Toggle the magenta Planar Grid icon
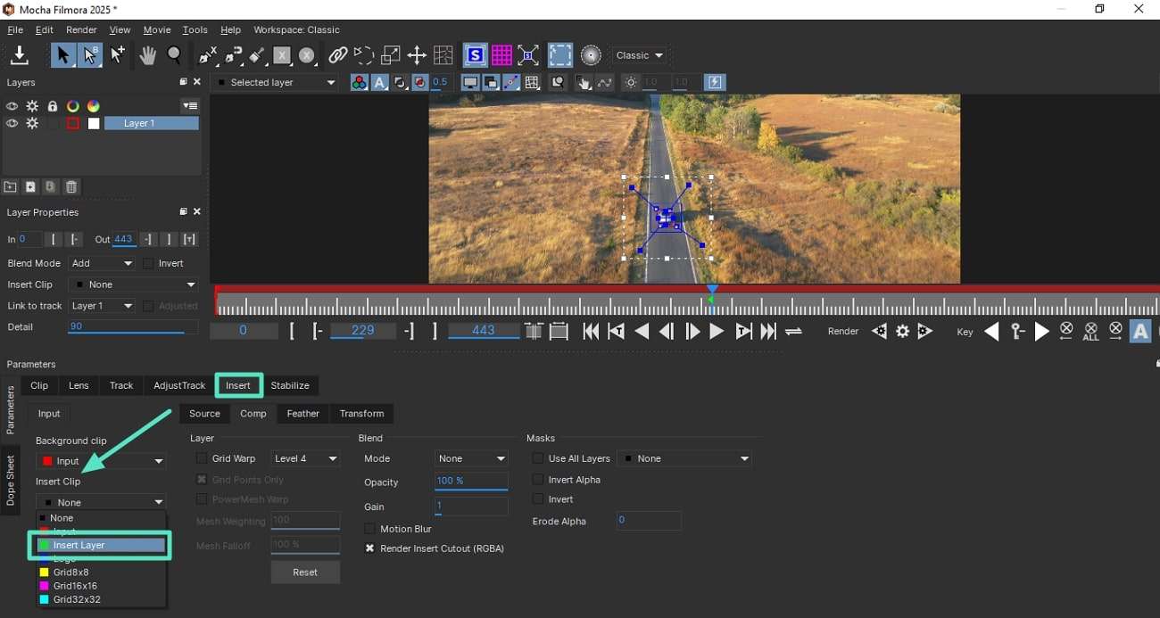The width and height of the screenshot is (1160, 618). coord(501,55)
